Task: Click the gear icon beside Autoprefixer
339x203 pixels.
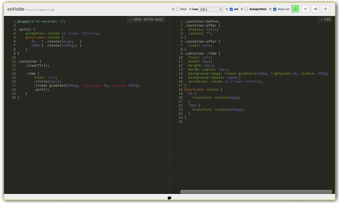Action: coord(241,9)
